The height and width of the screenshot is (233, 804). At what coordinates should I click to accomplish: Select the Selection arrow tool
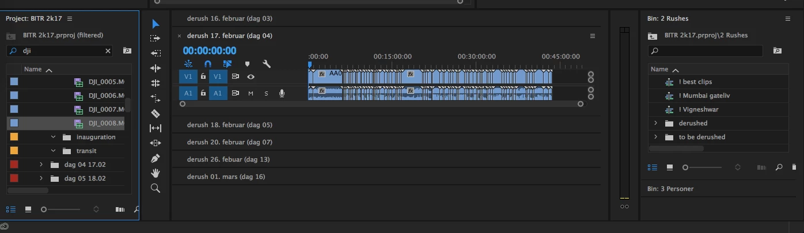(156, 24)
